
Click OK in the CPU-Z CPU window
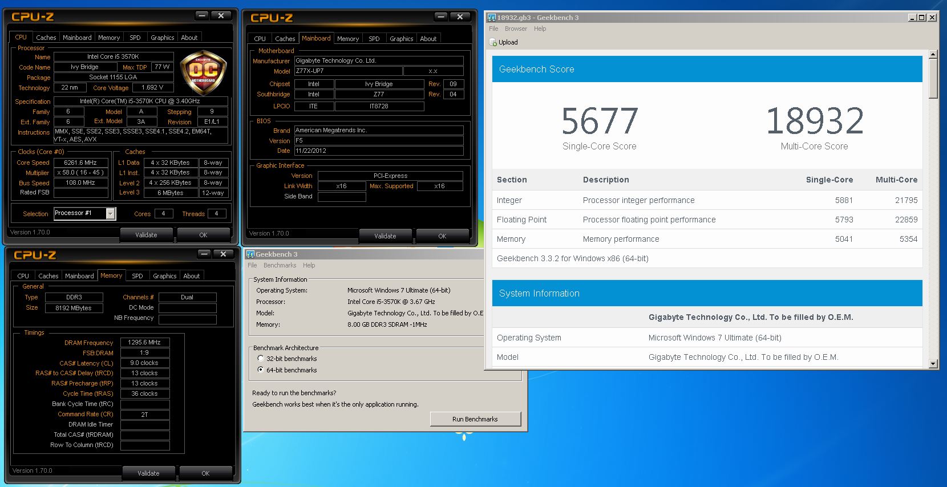(203, 235)
